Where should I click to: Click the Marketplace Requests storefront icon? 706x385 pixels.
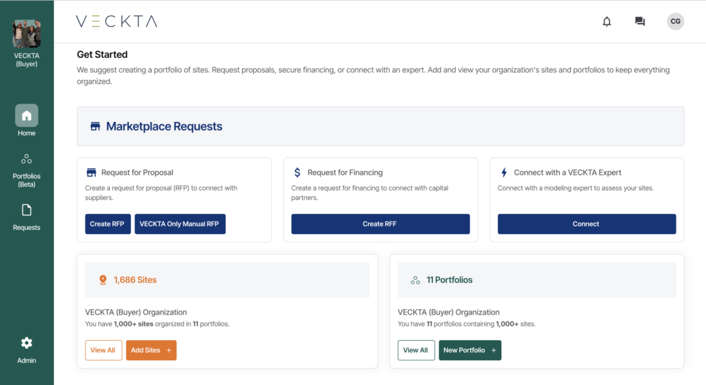click(95, 126)
